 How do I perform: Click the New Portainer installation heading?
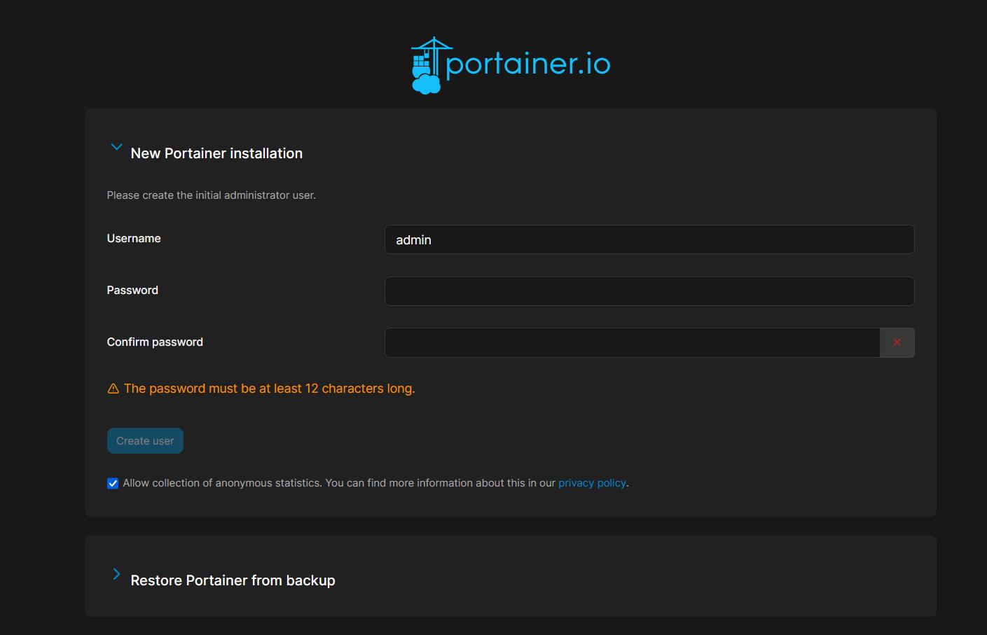click(x=216, y=153)
